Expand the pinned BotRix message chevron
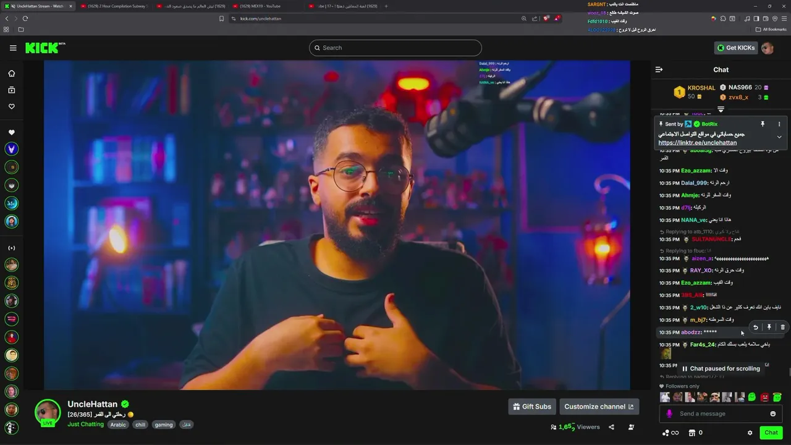Image resolution: width=791 pixels, height=445 pixels. click(779, 137)
